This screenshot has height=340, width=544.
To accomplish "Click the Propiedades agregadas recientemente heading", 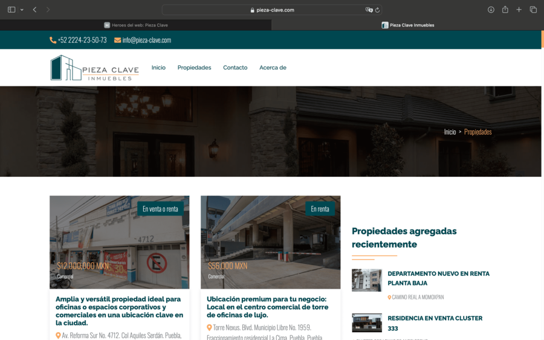I will click(404, 238).
